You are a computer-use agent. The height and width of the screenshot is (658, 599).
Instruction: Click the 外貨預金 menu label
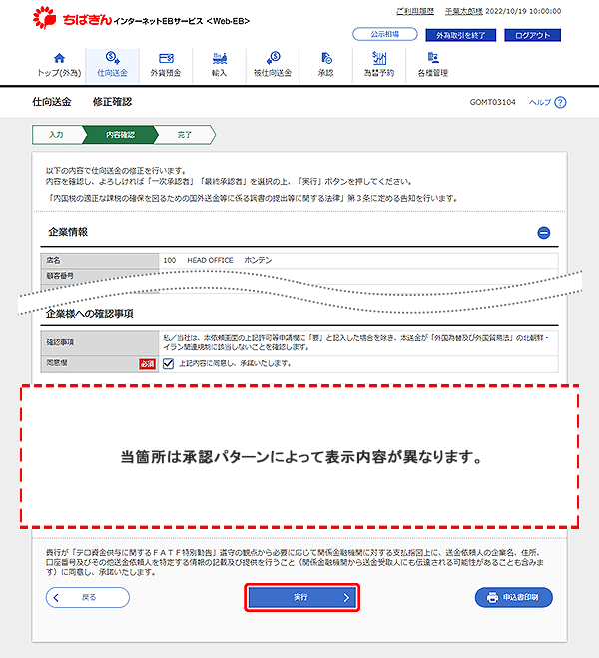pyautogui.click(x=166, y=73)
